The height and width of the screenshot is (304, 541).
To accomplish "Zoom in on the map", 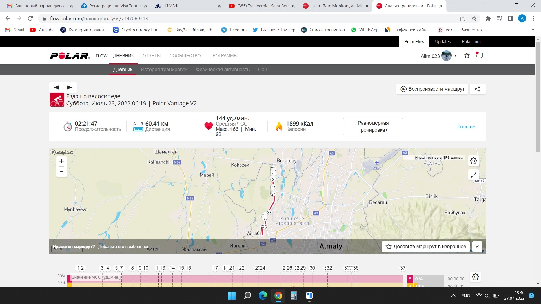I will tap(61, 161).
